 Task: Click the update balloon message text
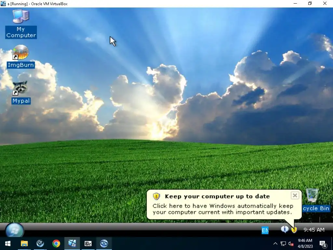[223, 209]
